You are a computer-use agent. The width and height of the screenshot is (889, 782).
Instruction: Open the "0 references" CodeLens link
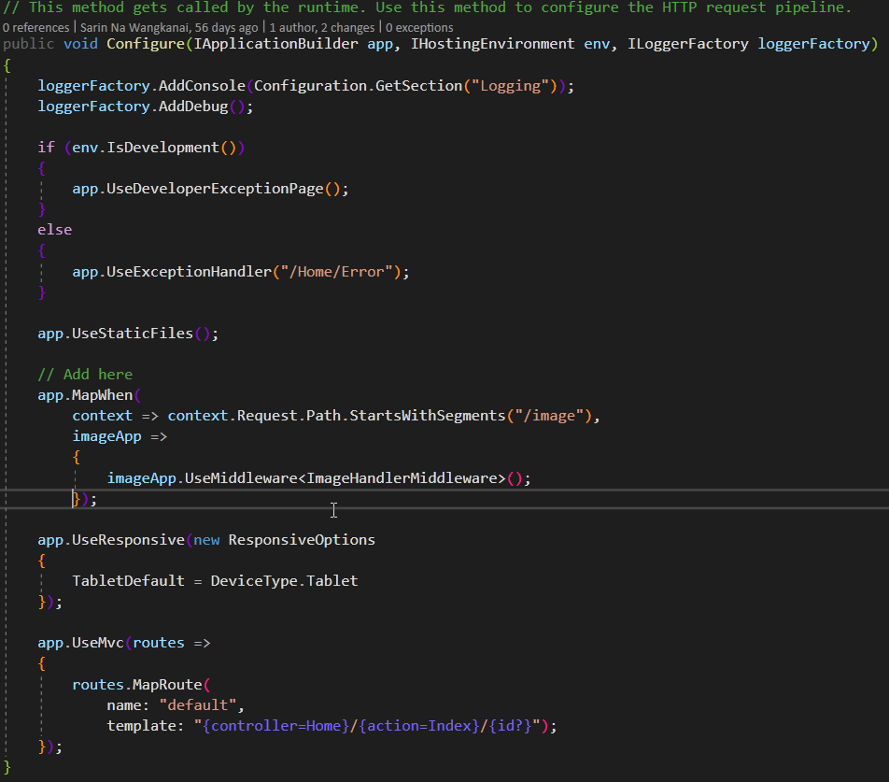coord(35,27)
